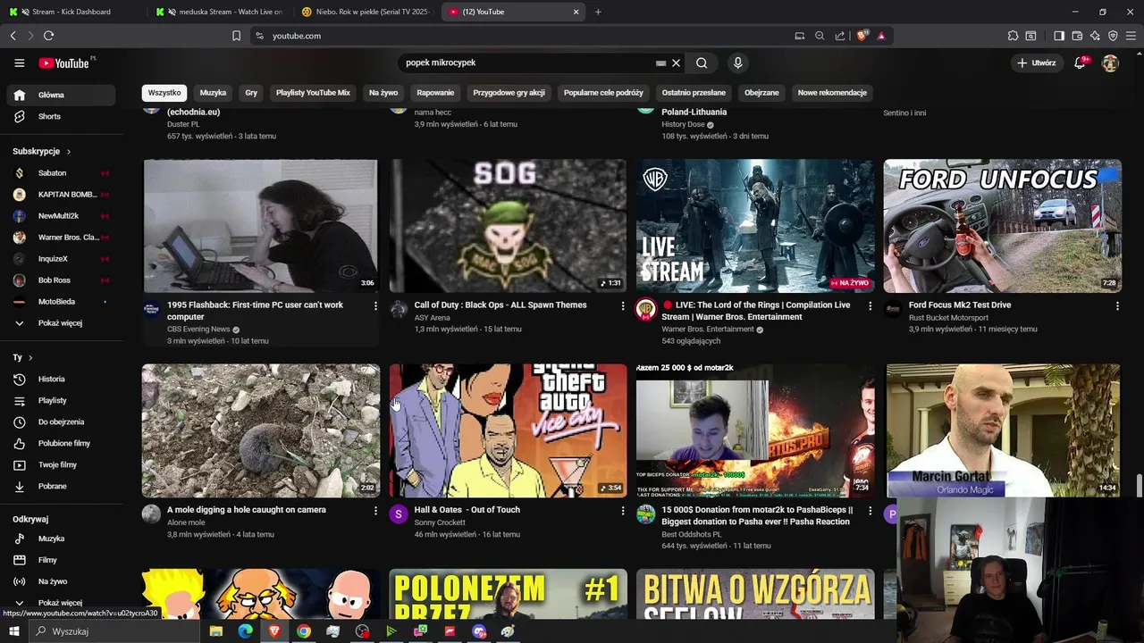Go to Shorts in the sidebar
Screen dimensions: 1144x643
[x=61, y=116]
